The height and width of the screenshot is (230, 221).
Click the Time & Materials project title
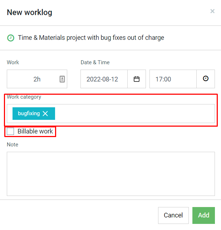coord(91,38)
